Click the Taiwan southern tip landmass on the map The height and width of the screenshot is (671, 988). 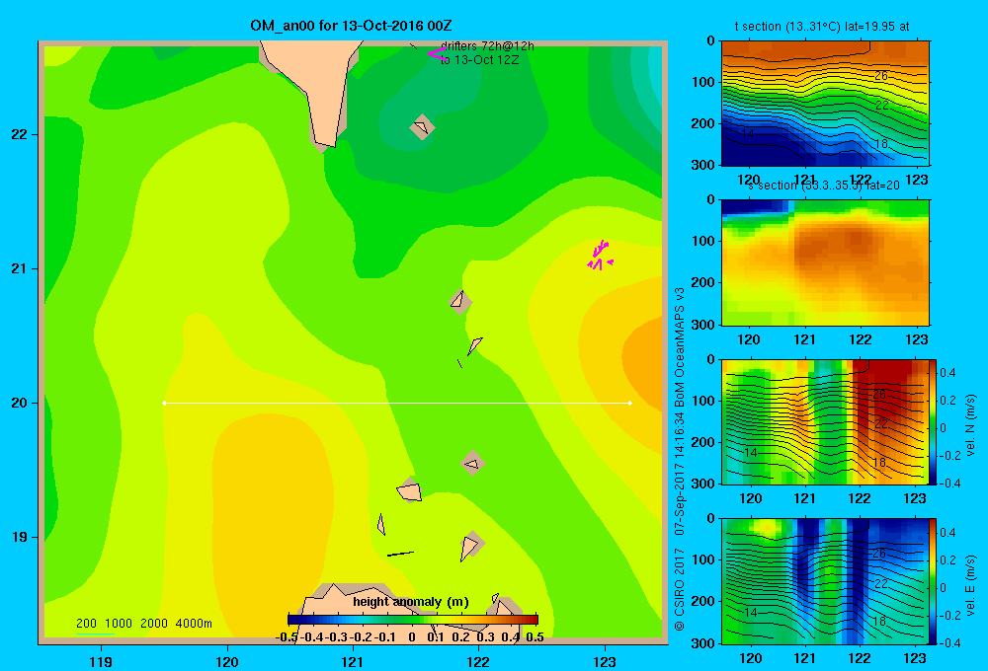pos(317,88)
